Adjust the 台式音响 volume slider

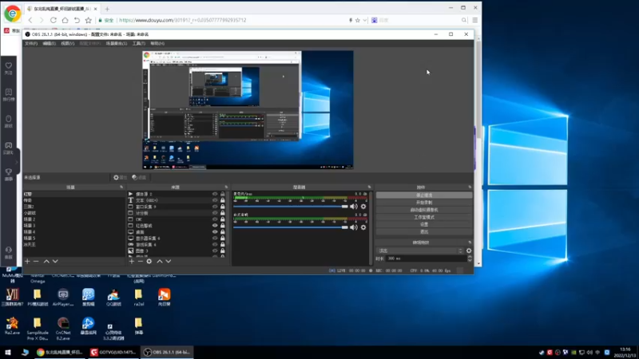(291, 227)
